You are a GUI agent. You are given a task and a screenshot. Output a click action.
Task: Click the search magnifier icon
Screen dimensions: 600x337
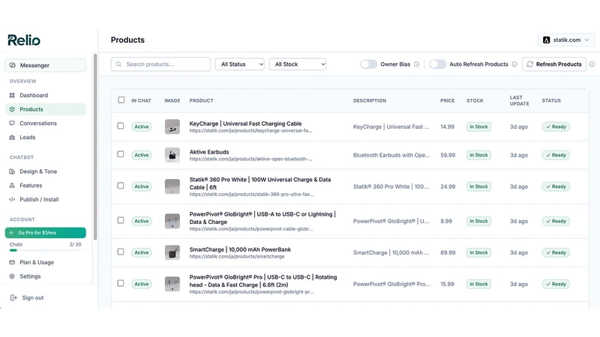118,64
